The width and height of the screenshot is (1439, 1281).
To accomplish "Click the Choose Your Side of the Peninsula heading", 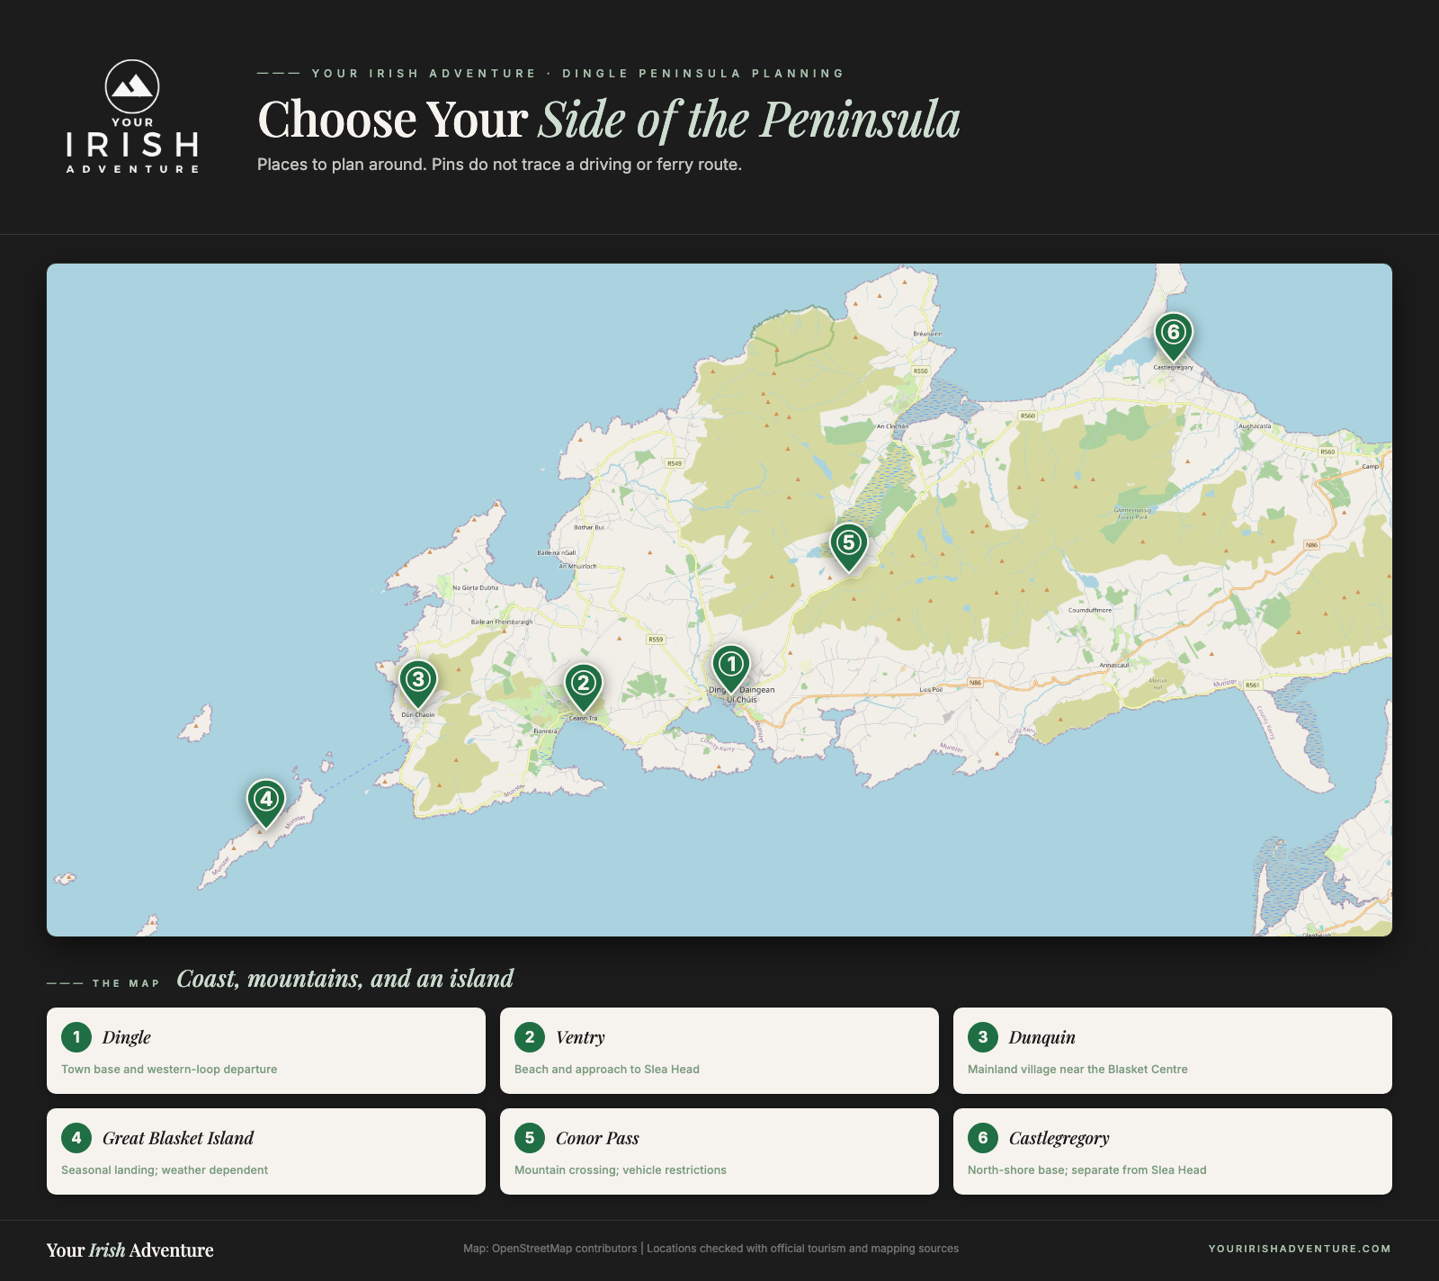I will [x=609, y=120].
